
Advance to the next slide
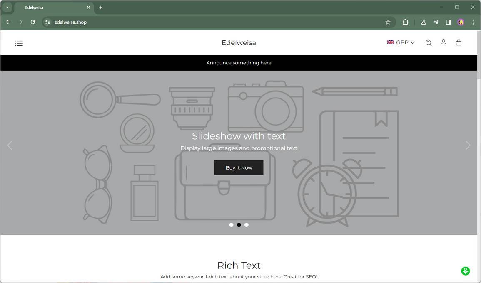(468, 145)
